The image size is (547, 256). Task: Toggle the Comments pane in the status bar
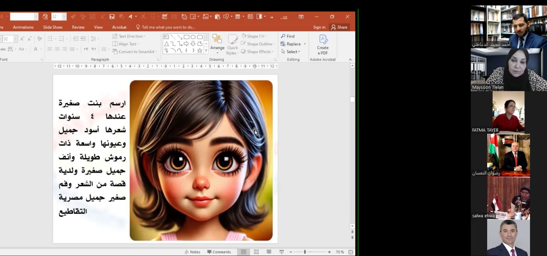click(x=219, y=252)
